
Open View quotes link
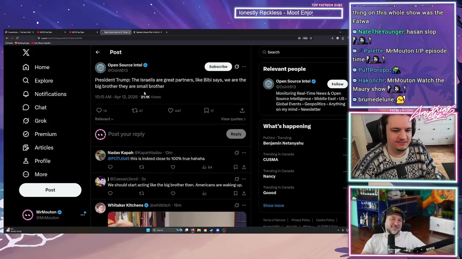pyautogui.click(x=233, y=119)
